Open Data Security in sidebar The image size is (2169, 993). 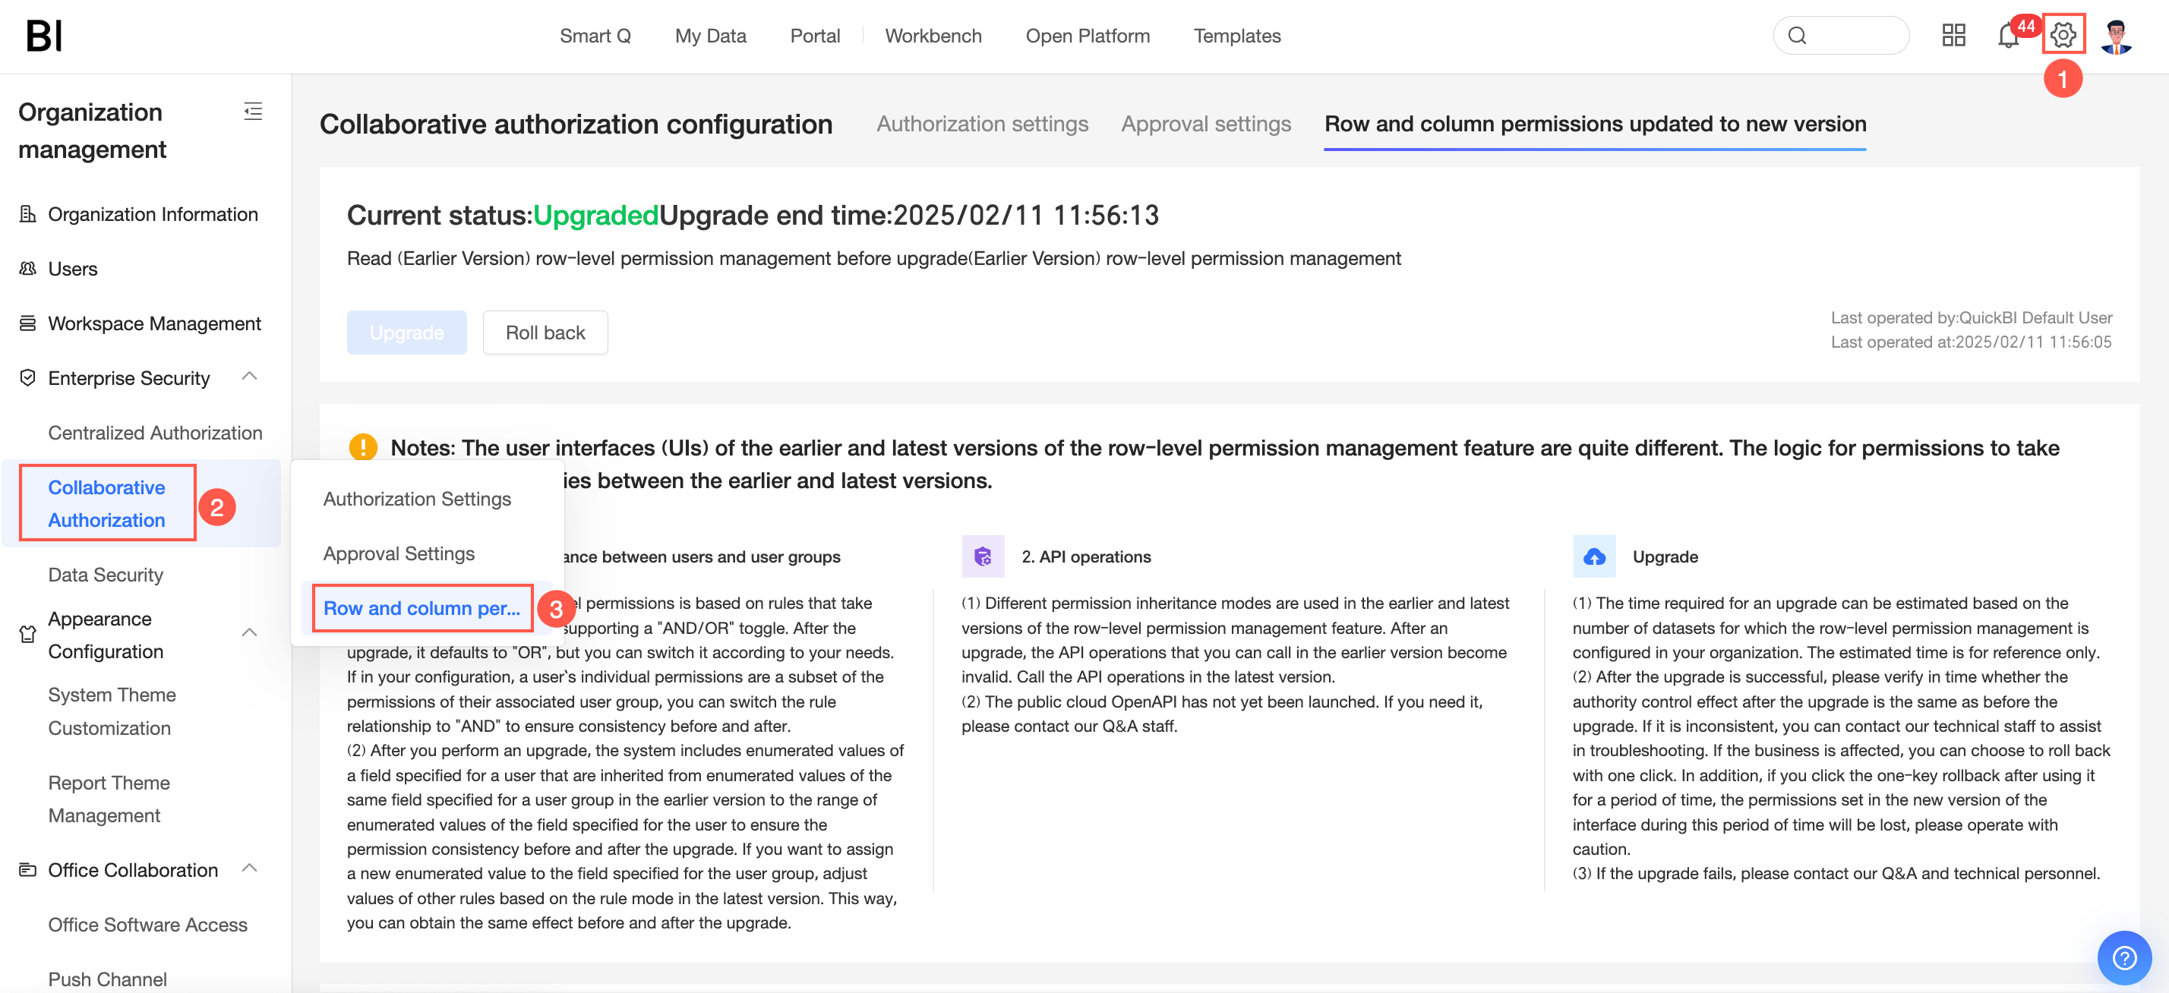coord(106,575)
